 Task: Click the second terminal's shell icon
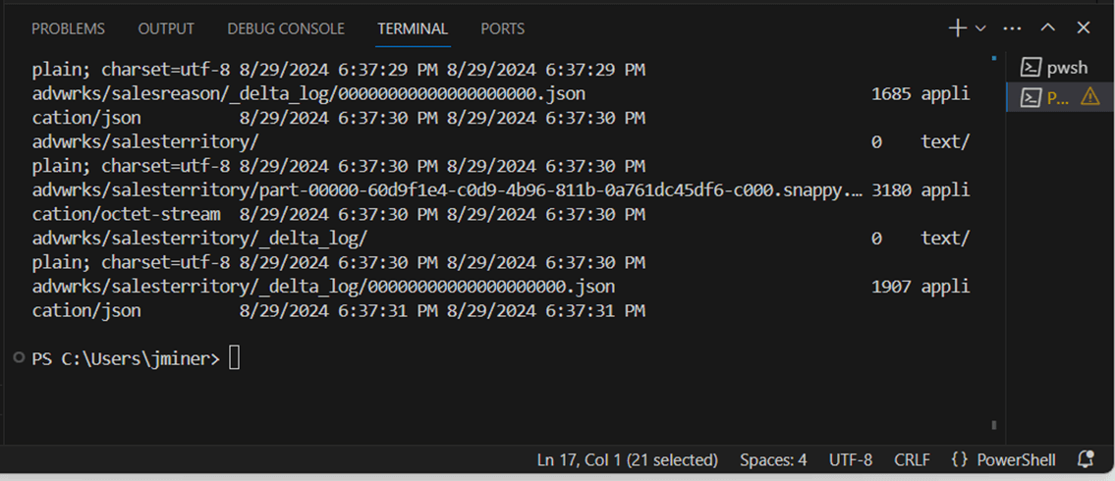tap(1031, 96)
